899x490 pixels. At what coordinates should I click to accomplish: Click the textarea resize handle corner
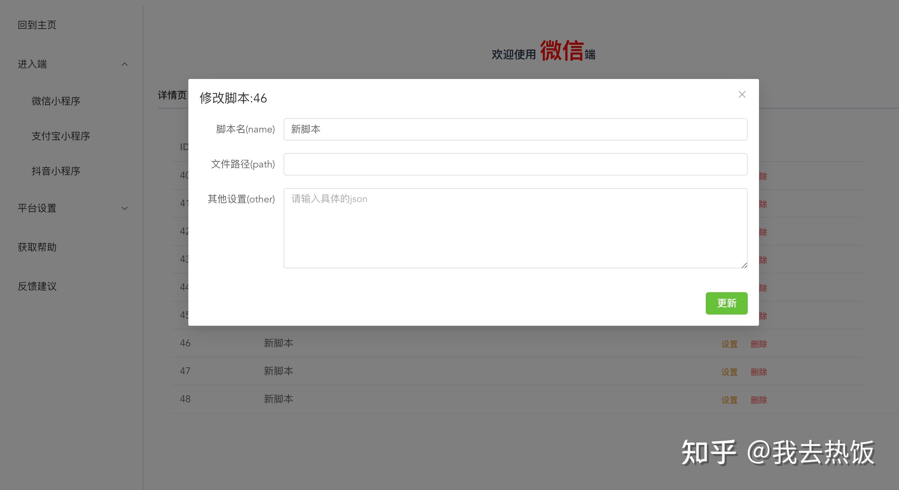click(x=744, y=265)
